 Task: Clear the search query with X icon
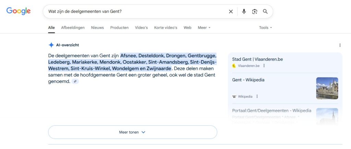pos(231,12)
